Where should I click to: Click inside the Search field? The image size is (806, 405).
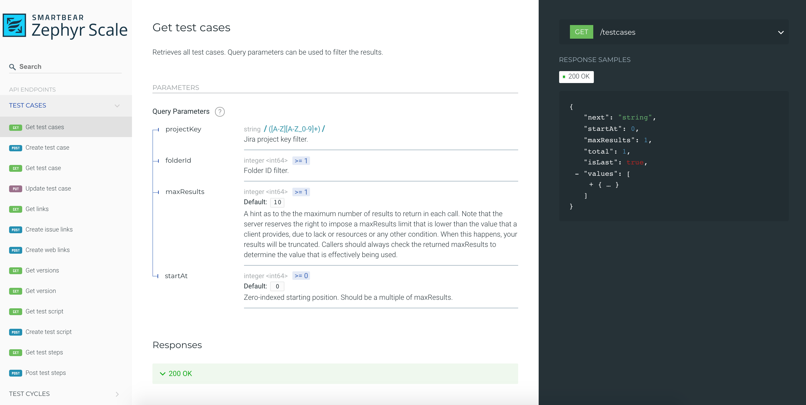47,67
